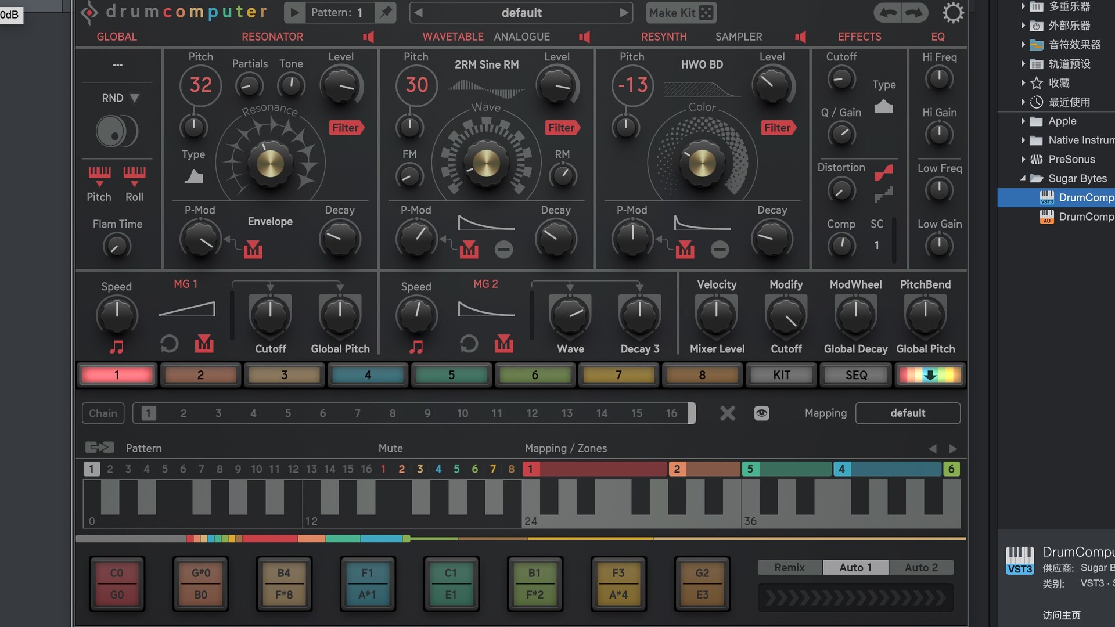Click the Pattern drag-export arrow icon
This screenshot has width=1115, height=627.
tap(100, 447)
